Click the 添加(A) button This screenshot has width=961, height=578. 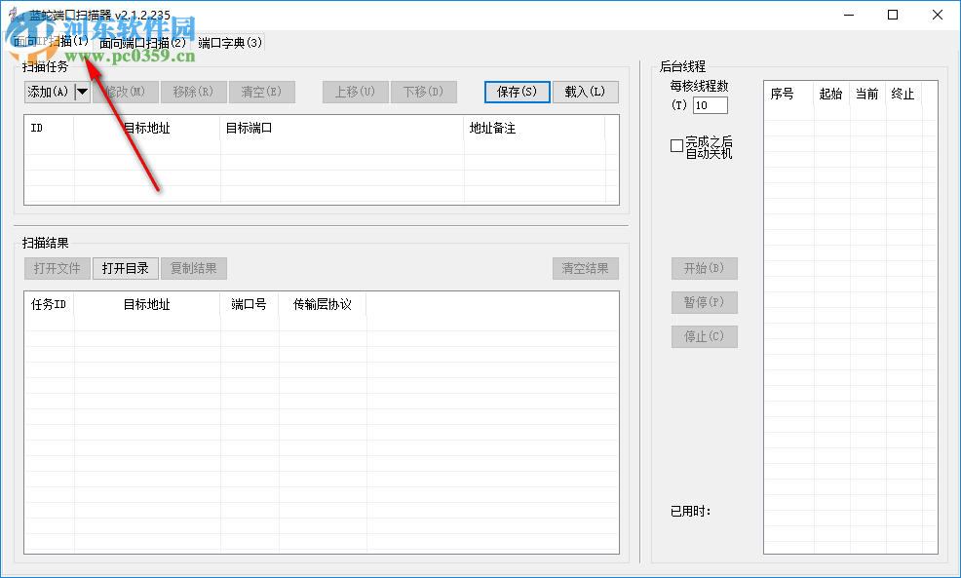[x=49, y=92]
